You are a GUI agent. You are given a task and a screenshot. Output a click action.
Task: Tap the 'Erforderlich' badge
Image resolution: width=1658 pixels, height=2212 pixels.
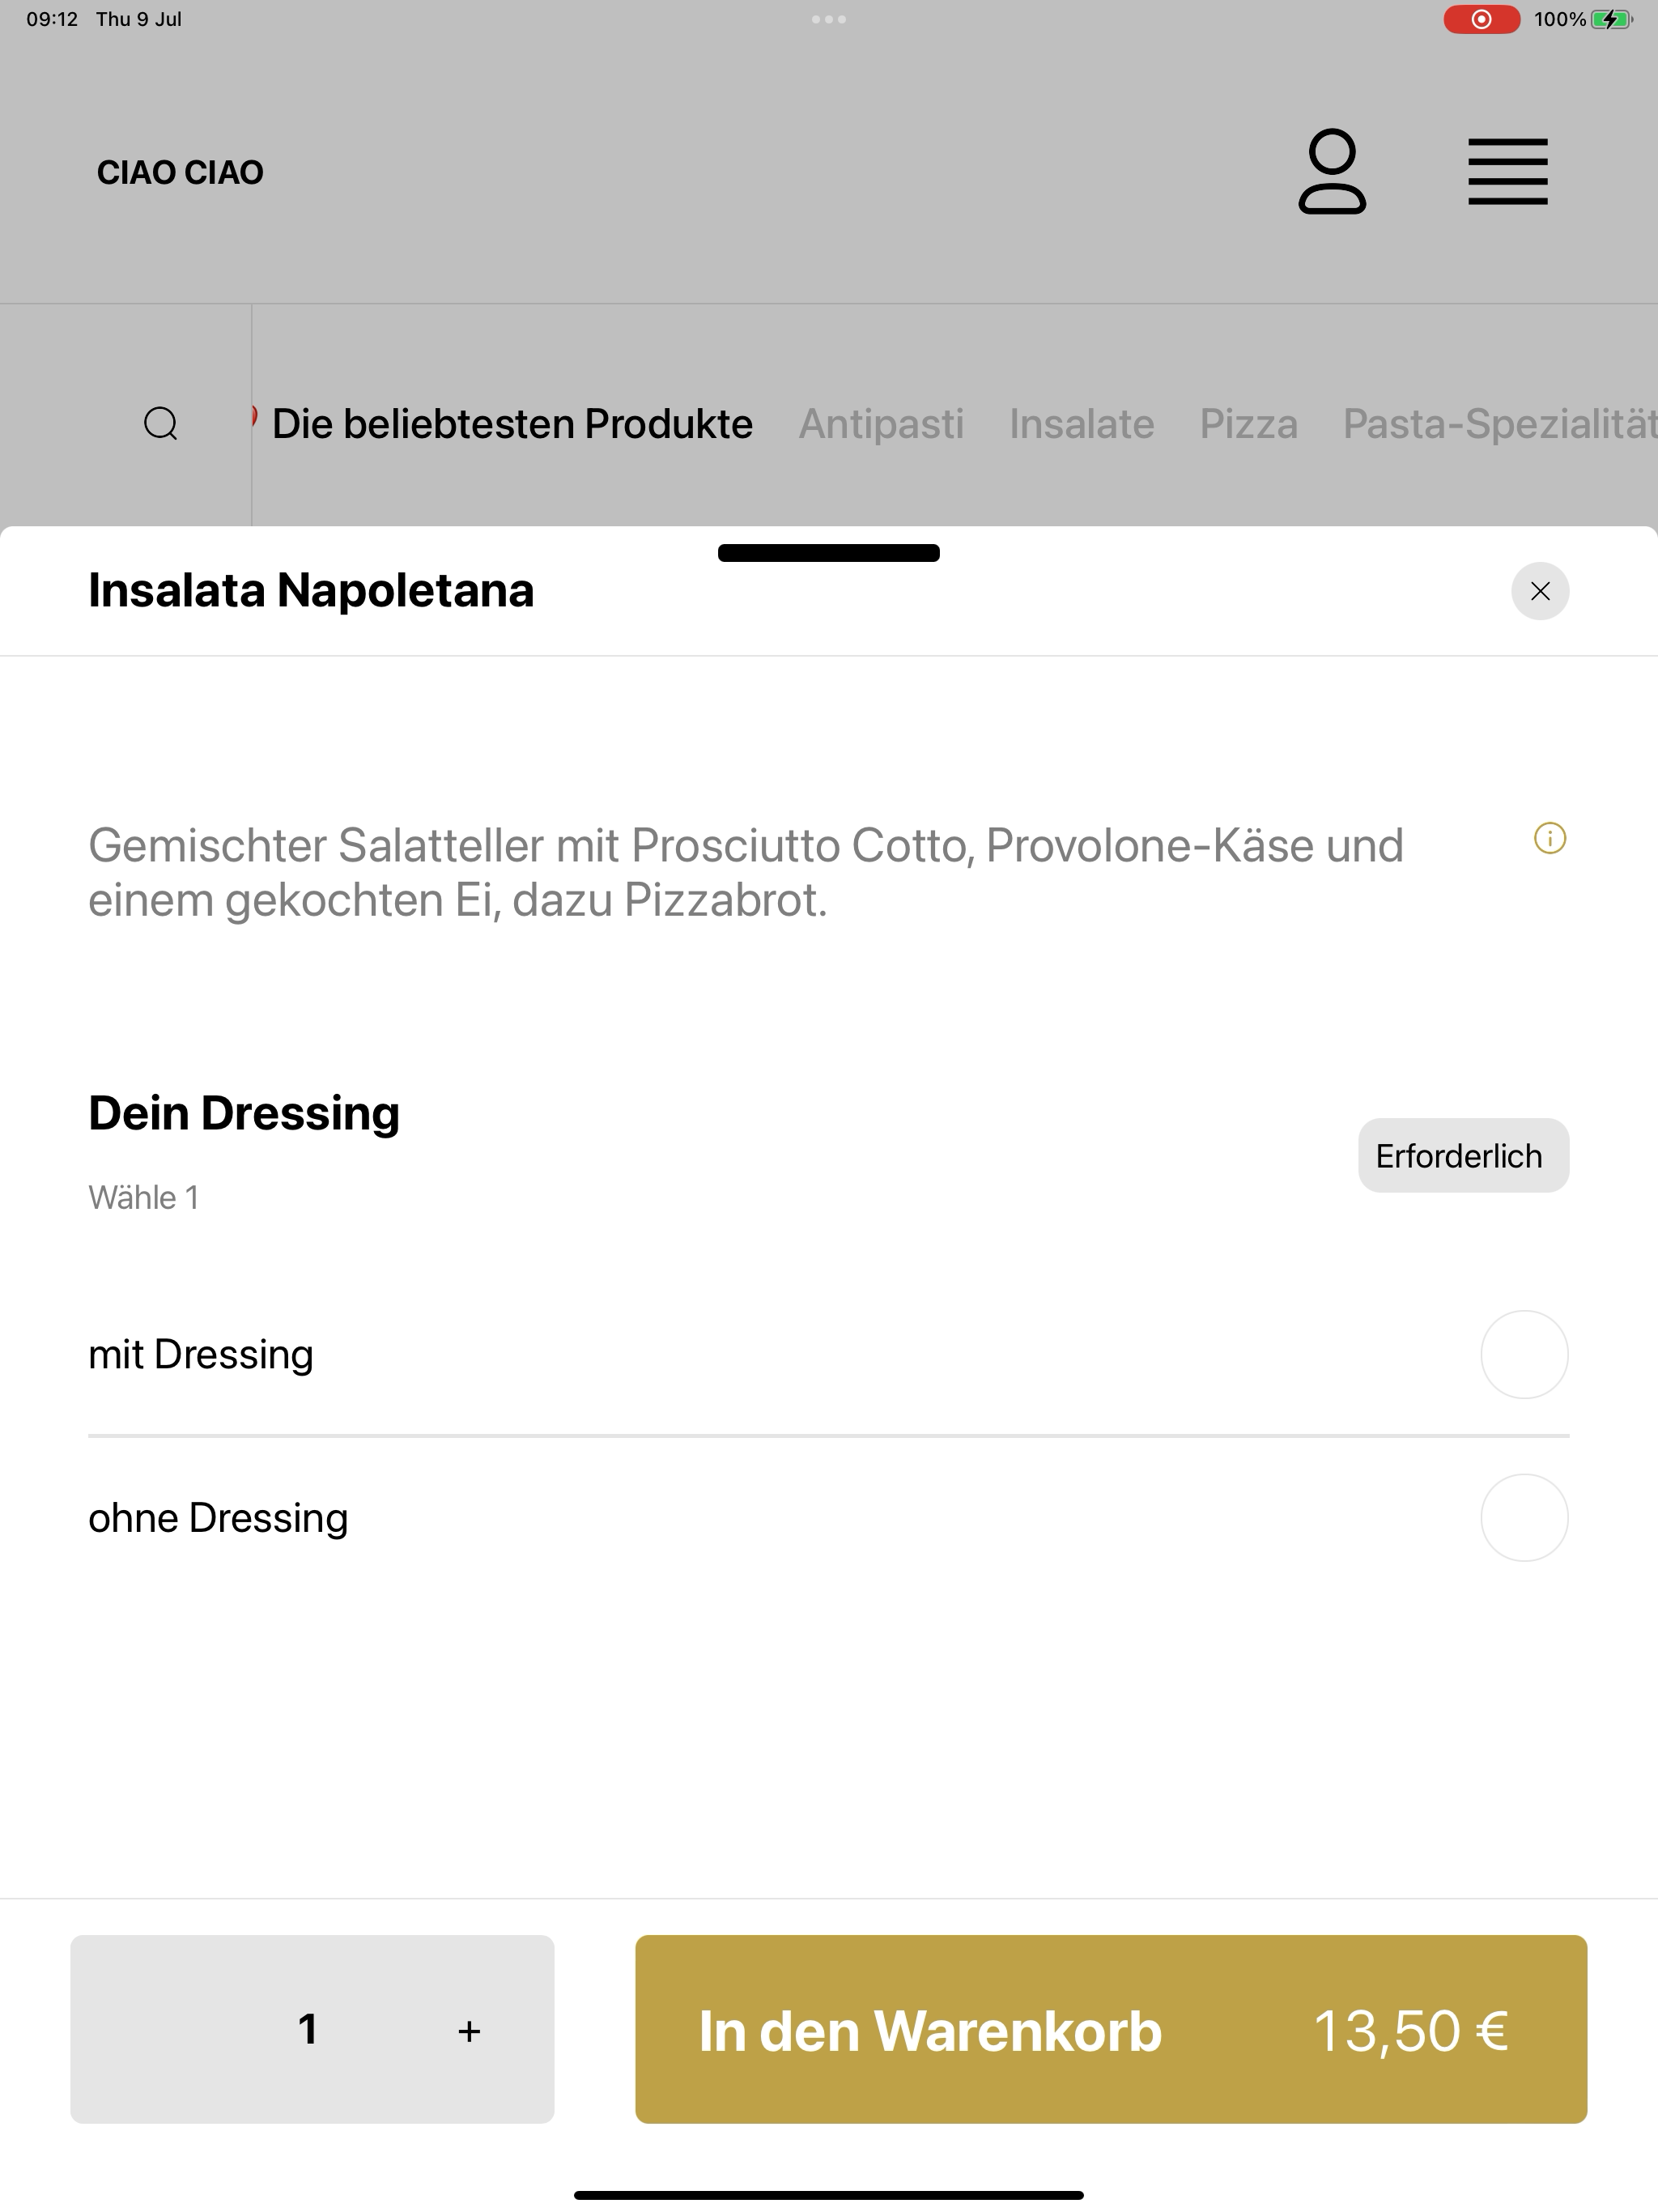[1463, 1155]
